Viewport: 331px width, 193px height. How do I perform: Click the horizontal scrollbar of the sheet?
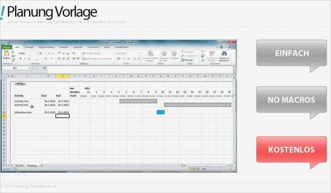tap(206, 166)
